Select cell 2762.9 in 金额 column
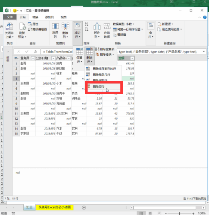This screenshot has width=209, height=215. point(126,94)
